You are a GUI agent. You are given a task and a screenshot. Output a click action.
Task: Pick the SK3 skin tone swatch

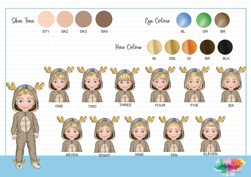point(84,18)
